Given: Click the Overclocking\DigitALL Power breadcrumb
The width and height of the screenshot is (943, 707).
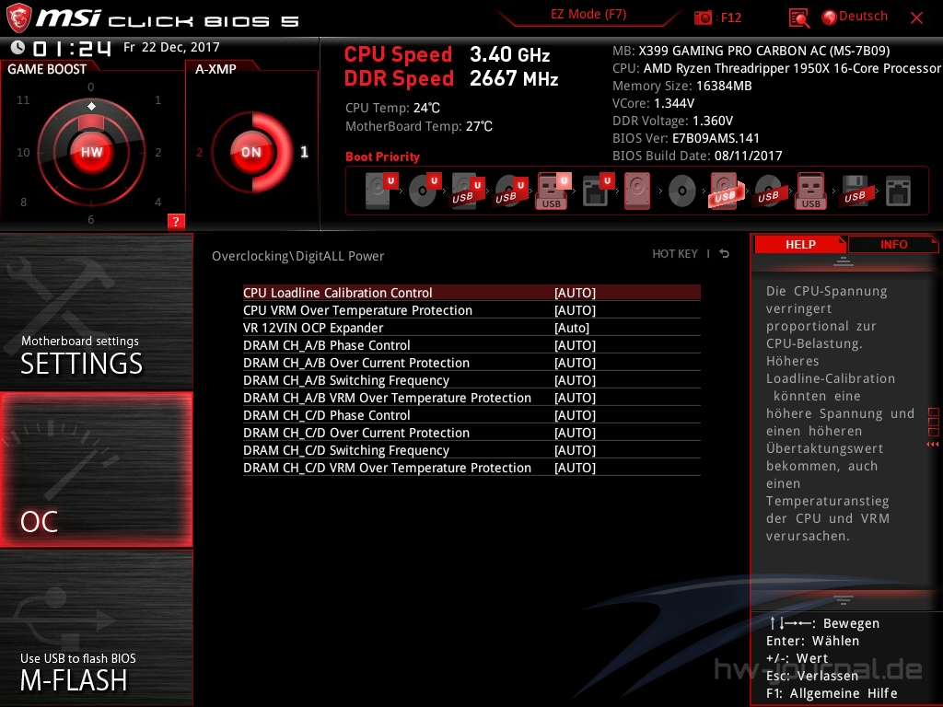Looking at the screenshot, I should point(297,256).
